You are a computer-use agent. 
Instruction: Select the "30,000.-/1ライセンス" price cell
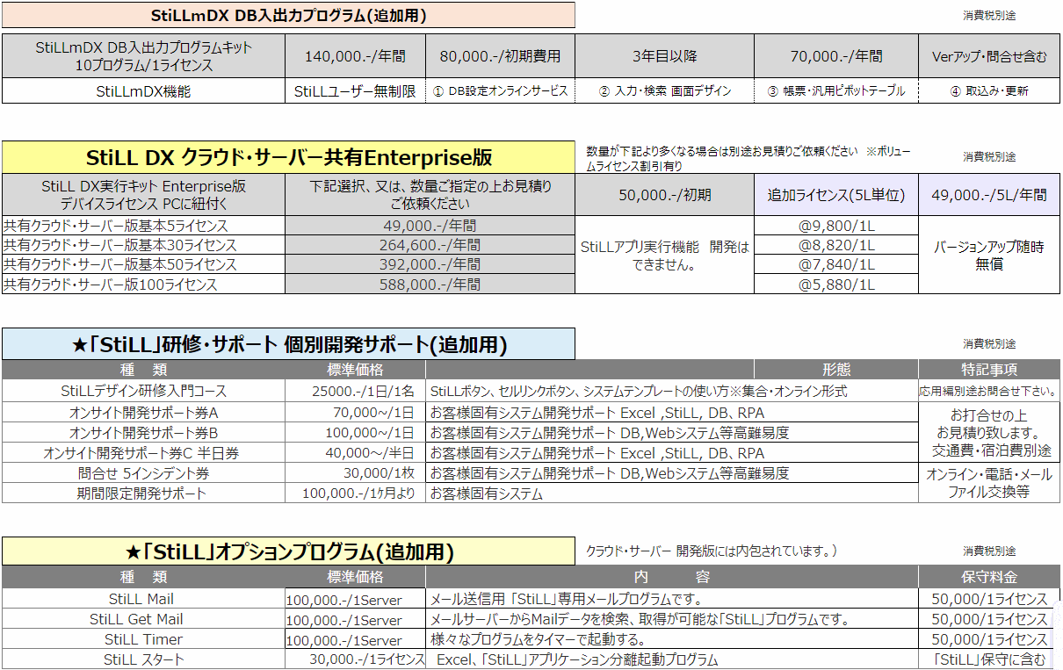(x=355, y=659)
